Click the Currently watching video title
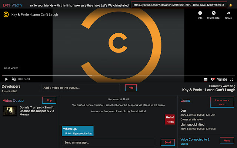This screenshot has height=148, width=237. pyautogui.click(x=209, y=90)
